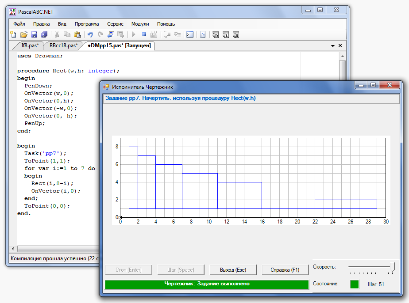
Task: Stop the running program with the stop icon
Action: 144,34
